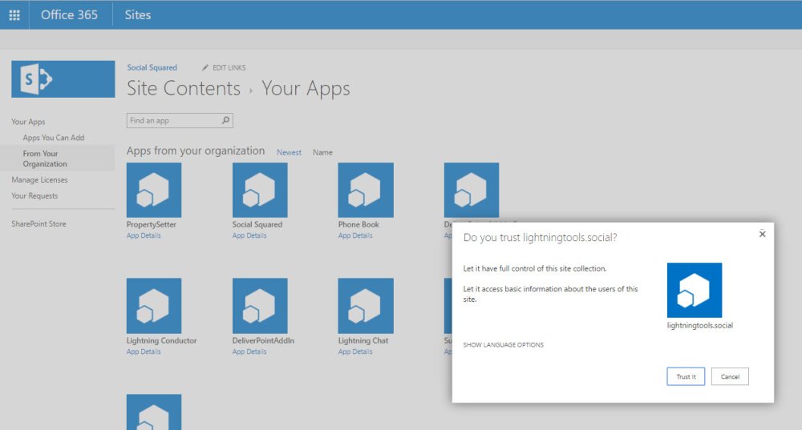802x430 pixels.
Task: Open Manage Licenses
Action: click(x=39, y=179)
